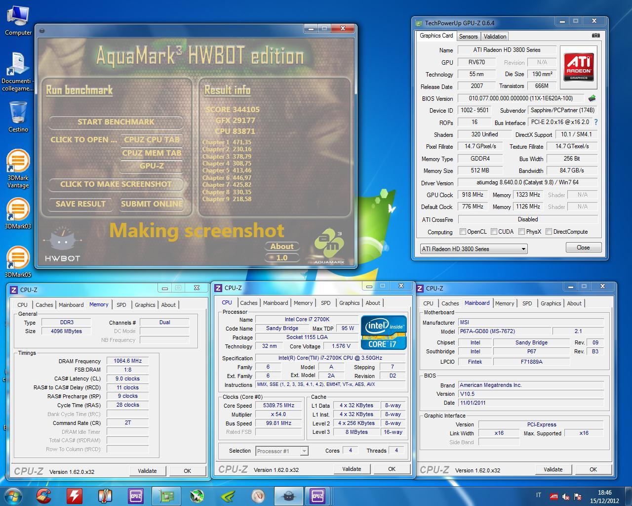This screenshot has width=632, height=506.
Task: Click the round gauge taskbar icon
Action: [x=258, y=496]
